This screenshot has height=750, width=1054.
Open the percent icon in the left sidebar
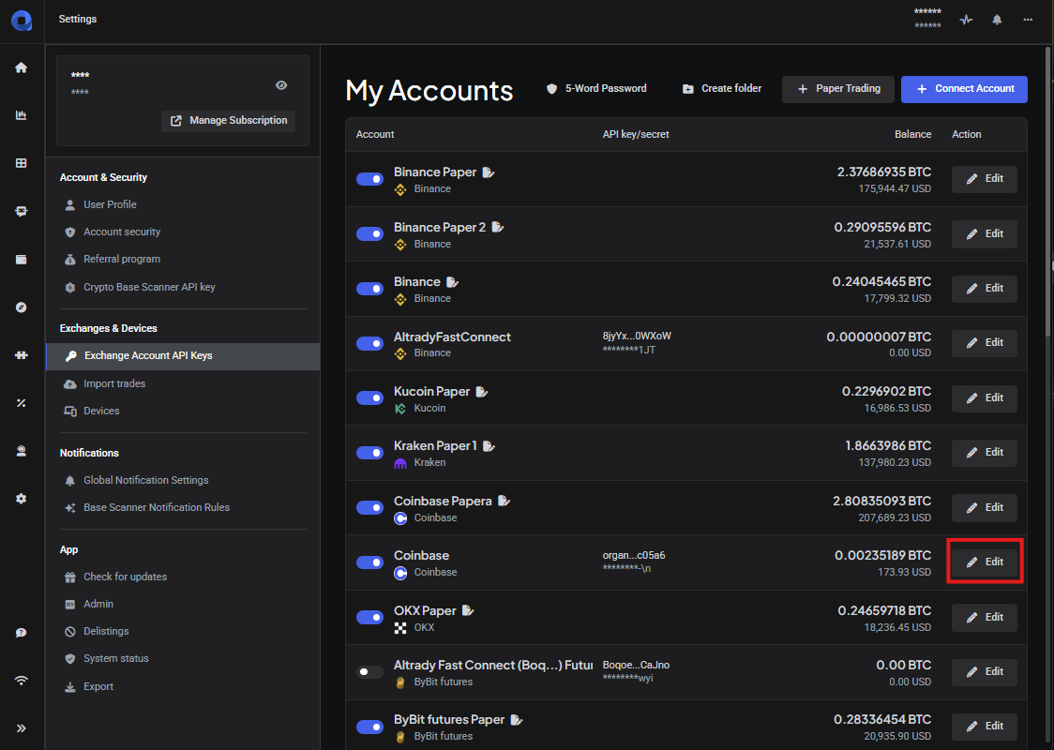pyautogui.click(x=22, y=403)
